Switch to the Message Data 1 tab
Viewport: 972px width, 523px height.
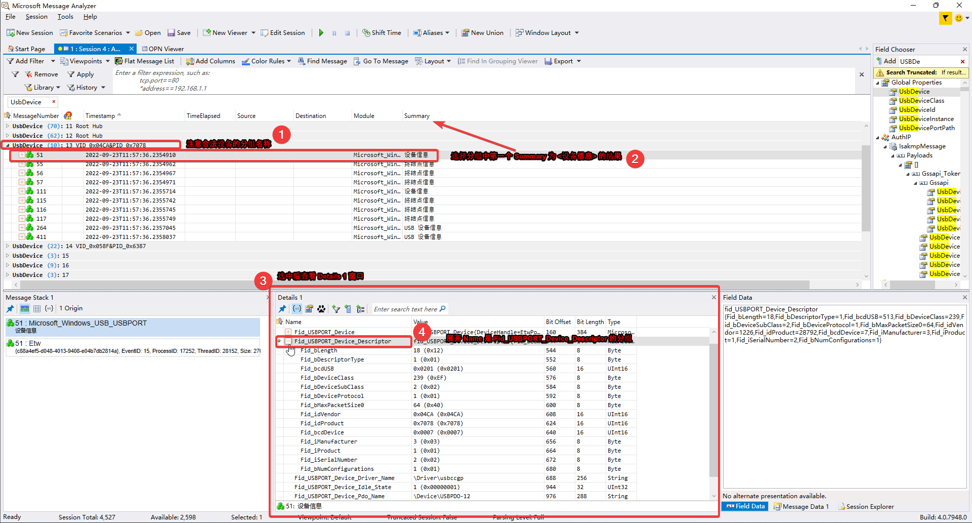tap(801, 506)
